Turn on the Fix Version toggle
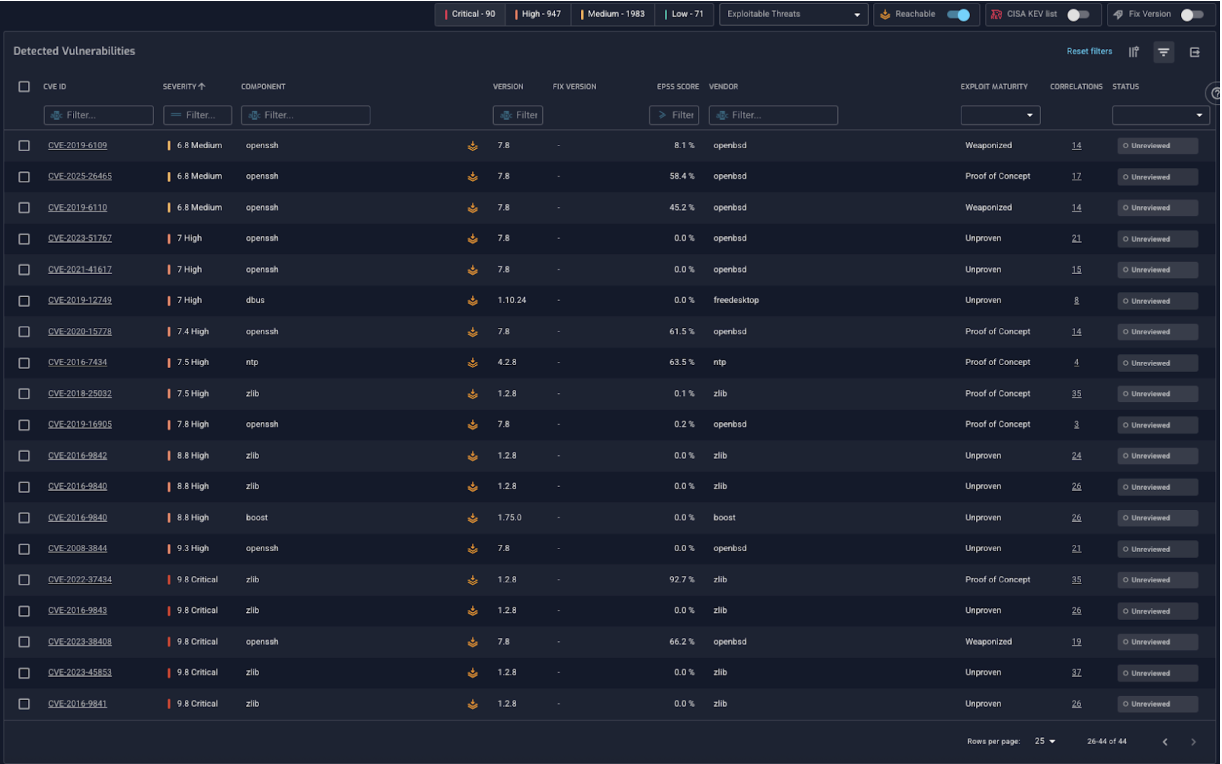Image resolution: width=1222 pixels, height=764 pixels. [1191, 15]
